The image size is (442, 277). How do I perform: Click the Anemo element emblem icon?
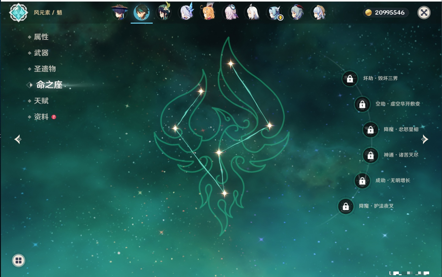coord(18,13)
